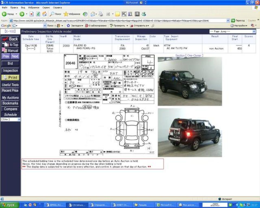
Task: Open the Сервис menu
Action: point(47,8)
